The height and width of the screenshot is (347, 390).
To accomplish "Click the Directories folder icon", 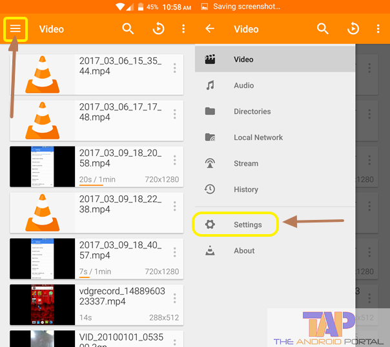I will tap(210, 111).
